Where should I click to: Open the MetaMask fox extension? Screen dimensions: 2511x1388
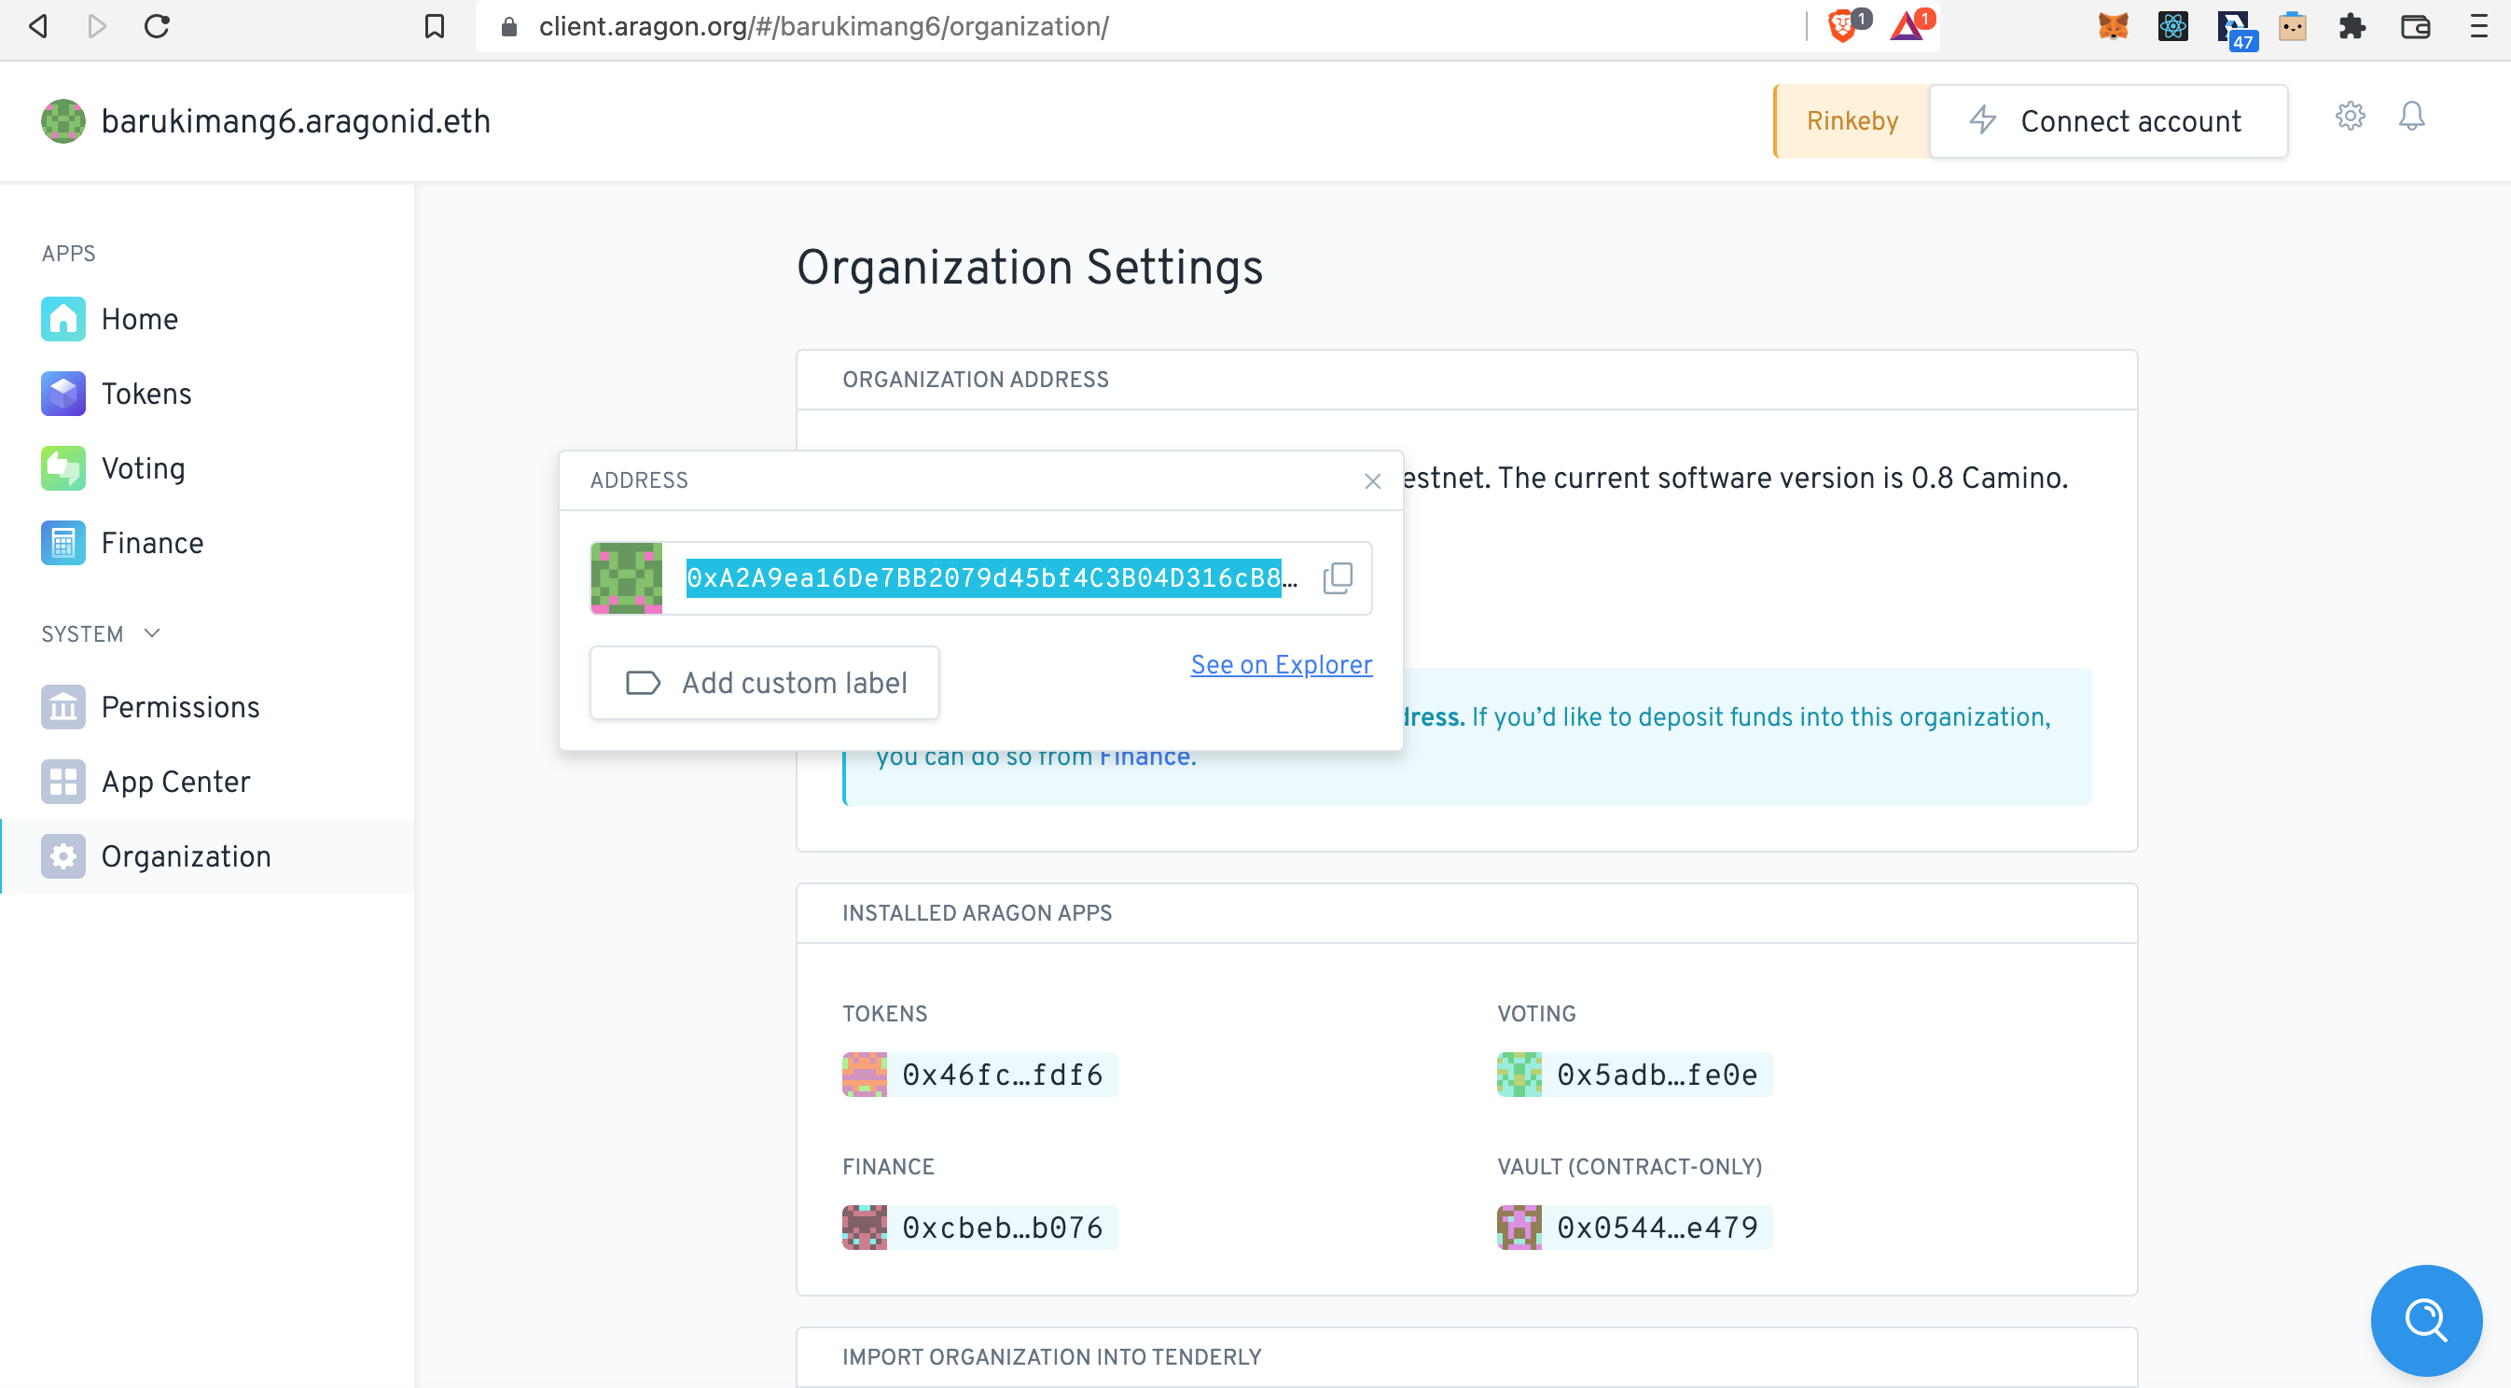(x=2113, y=26)
